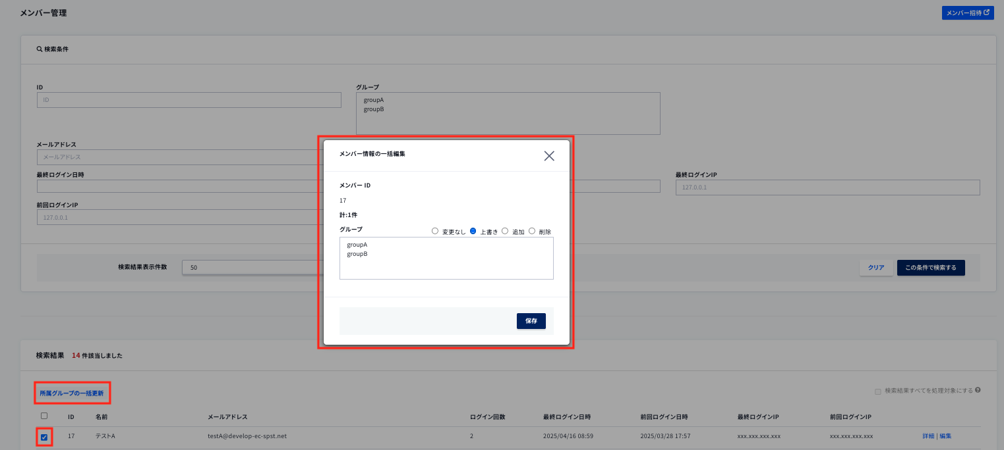Select the 削除 radio option
The width and height of the screenshot is (1004, 450).
pos(532,231)
